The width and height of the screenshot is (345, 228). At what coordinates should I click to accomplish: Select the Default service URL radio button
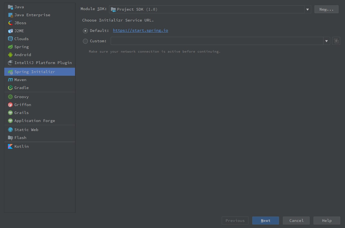pos(85,31)
